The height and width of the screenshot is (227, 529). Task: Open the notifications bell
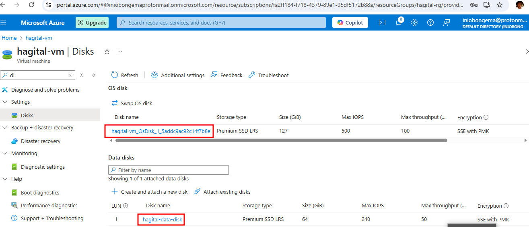point(398,22)
